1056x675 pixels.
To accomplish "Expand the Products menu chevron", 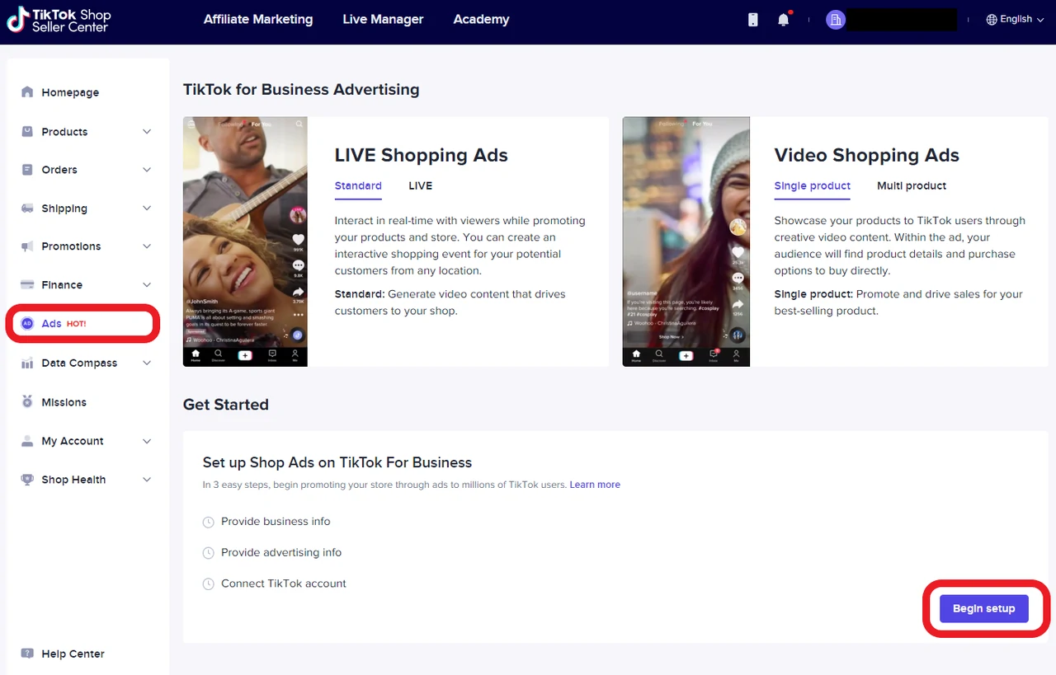I will pyautogui.click(x=147, y=132).
